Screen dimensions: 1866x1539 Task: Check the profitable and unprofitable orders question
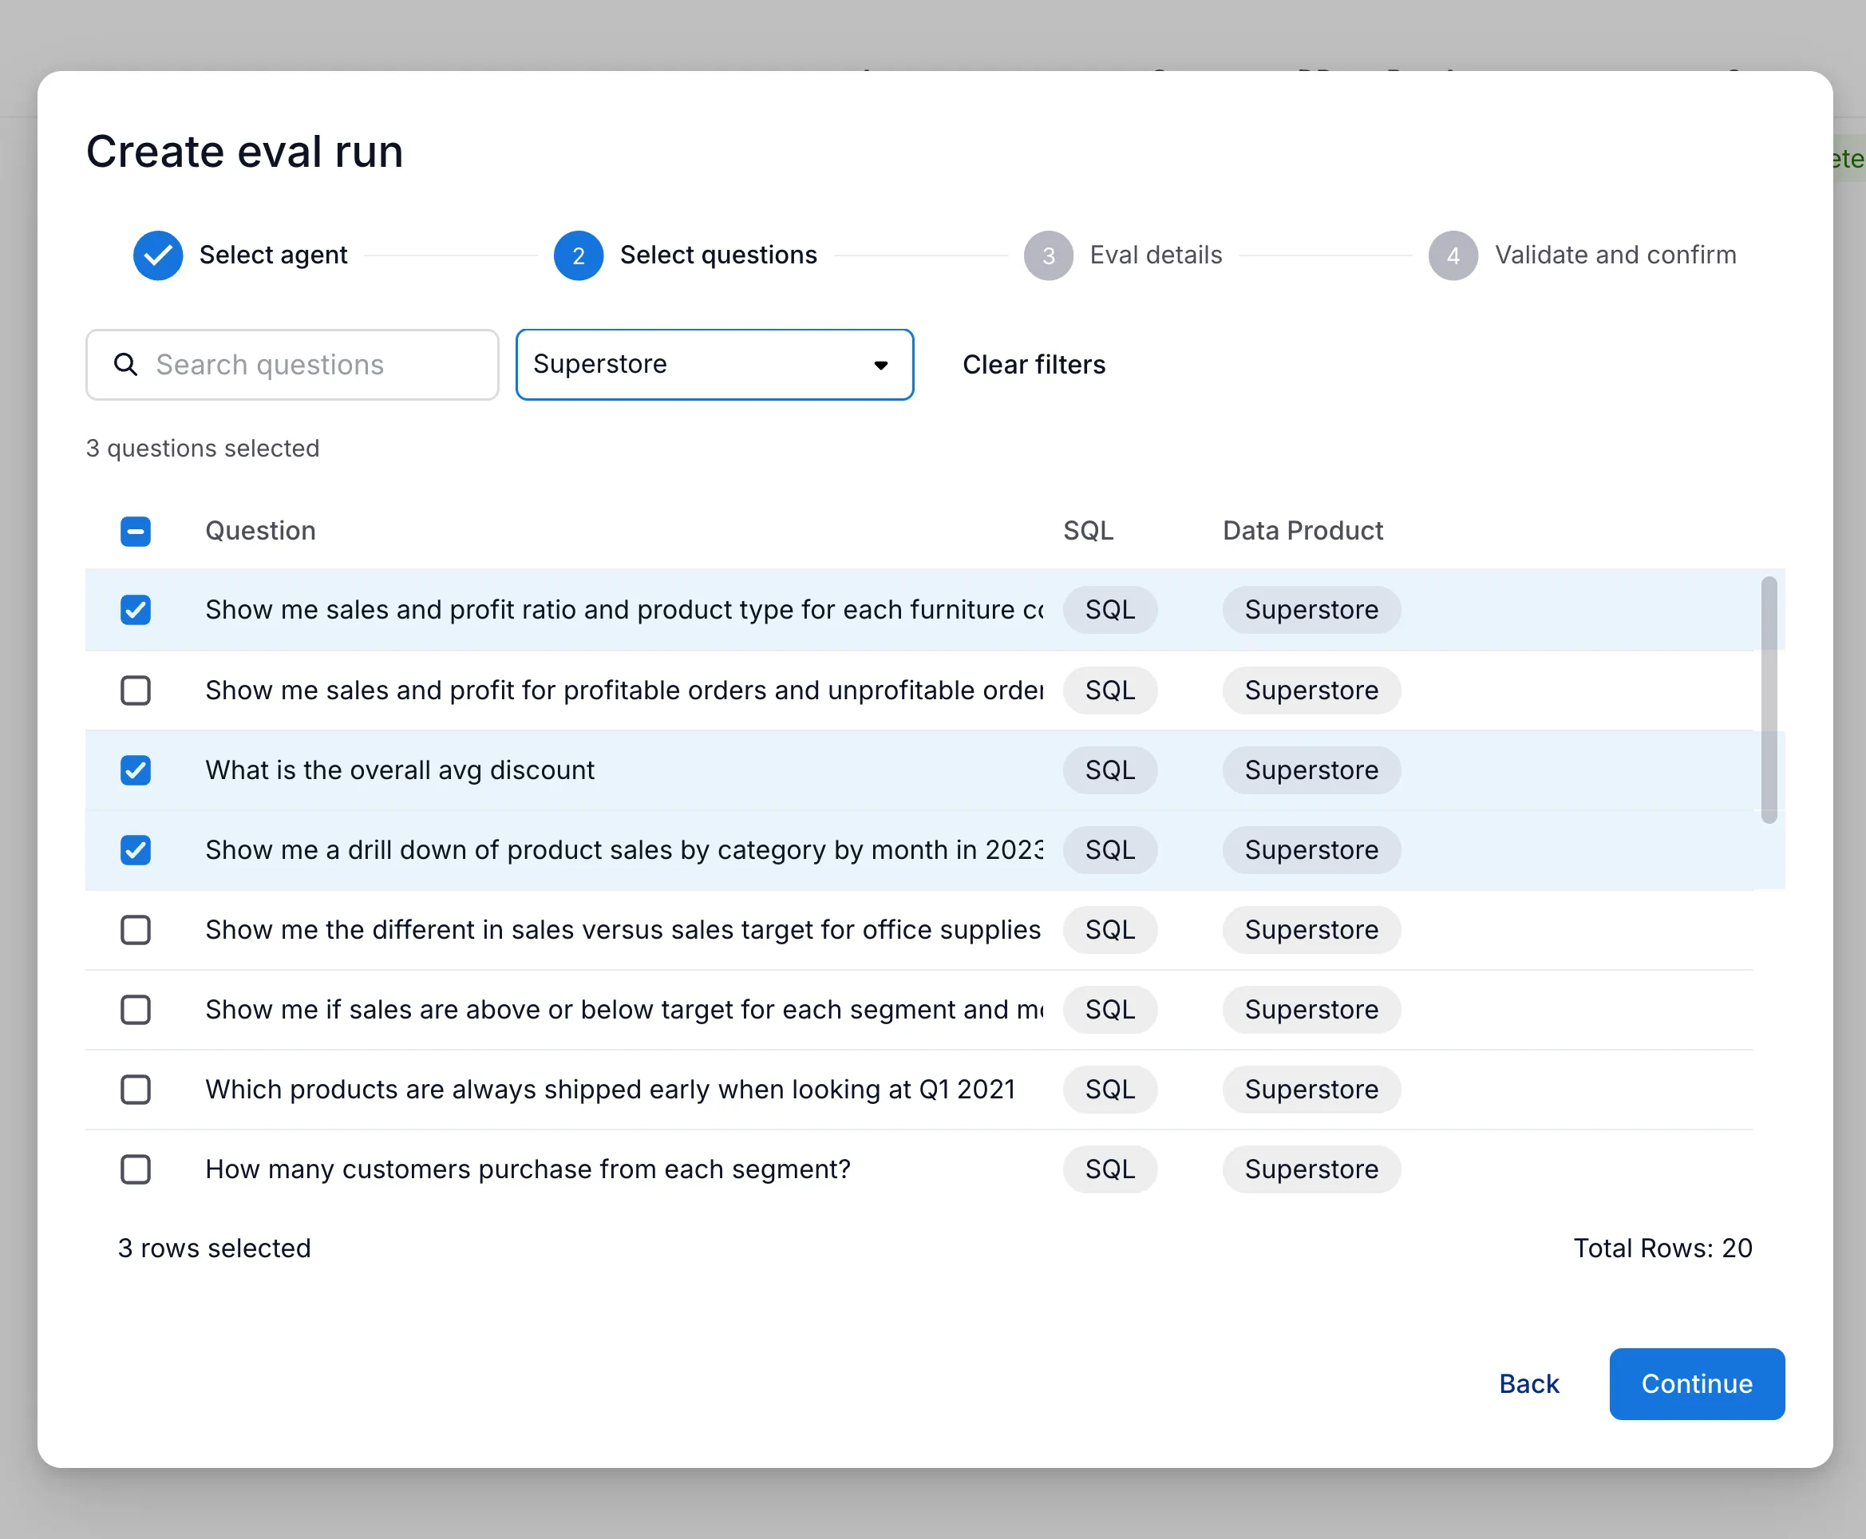point(135,690)
